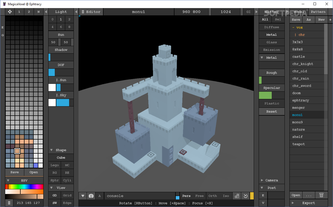Expand the Camera section
Screen dimensions: 333x207
262,180
